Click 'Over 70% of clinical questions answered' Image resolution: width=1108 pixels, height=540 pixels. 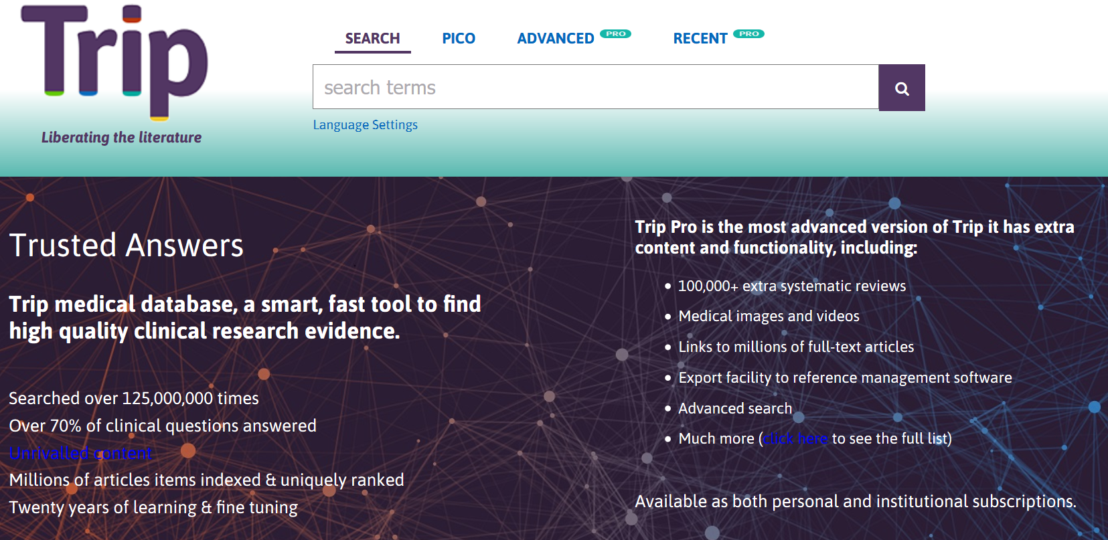163,426
